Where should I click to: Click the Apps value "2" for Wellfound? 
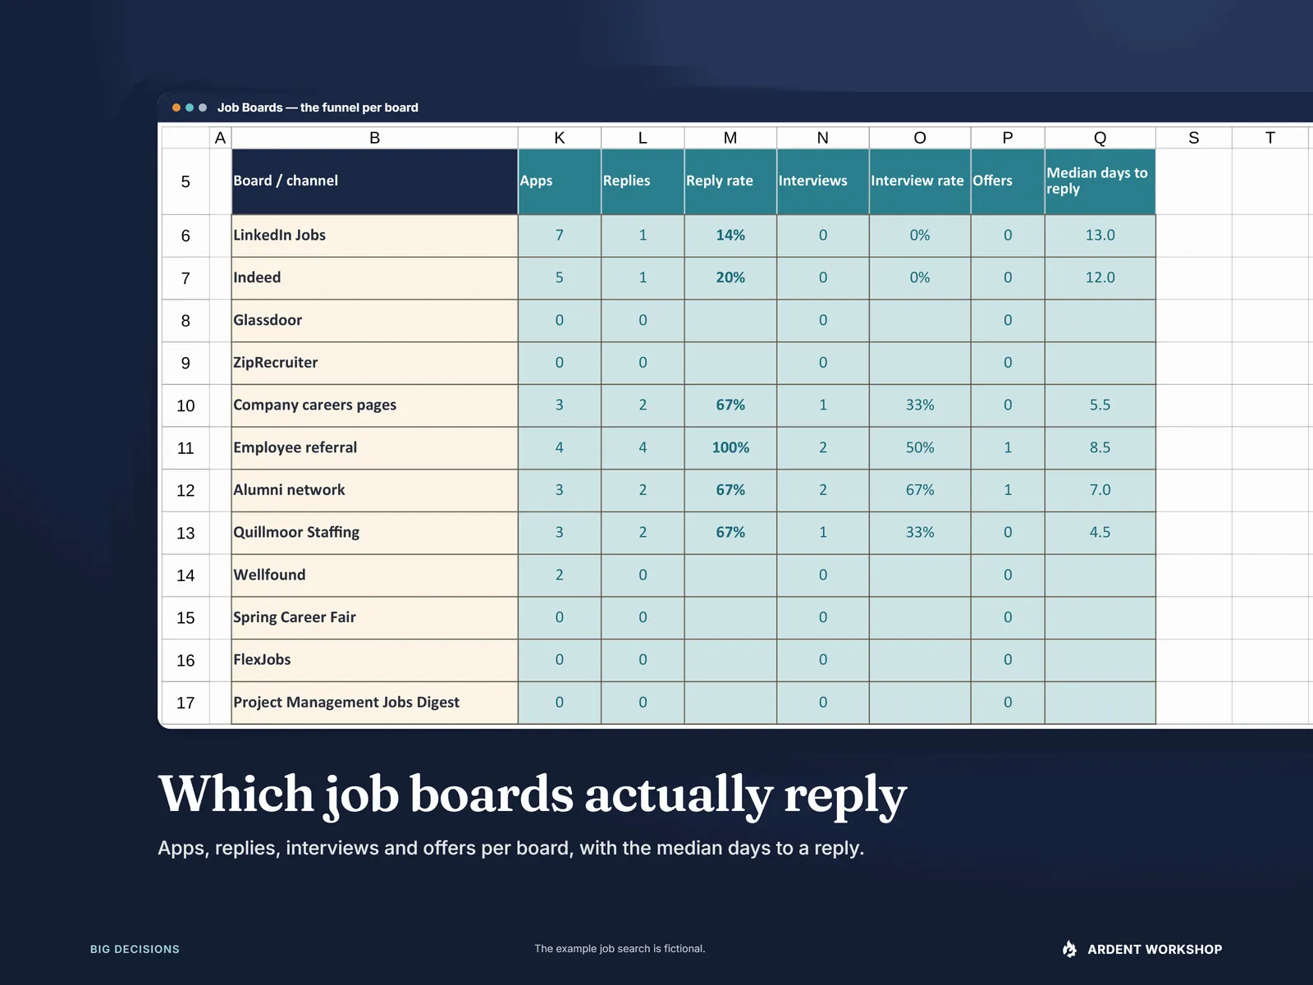(x=560, y=575)
